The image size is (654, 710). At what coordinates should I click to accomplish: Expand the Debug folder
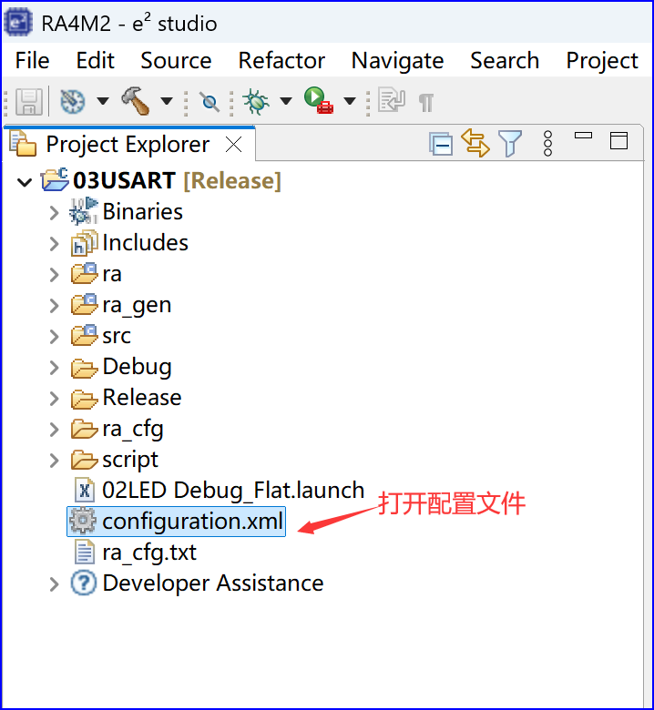(x=54, y=368)
